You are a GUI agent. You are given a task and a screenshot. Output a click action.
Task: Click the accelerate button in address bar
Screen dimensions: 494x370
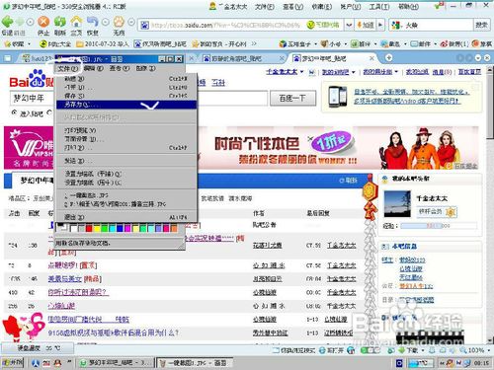367,25
